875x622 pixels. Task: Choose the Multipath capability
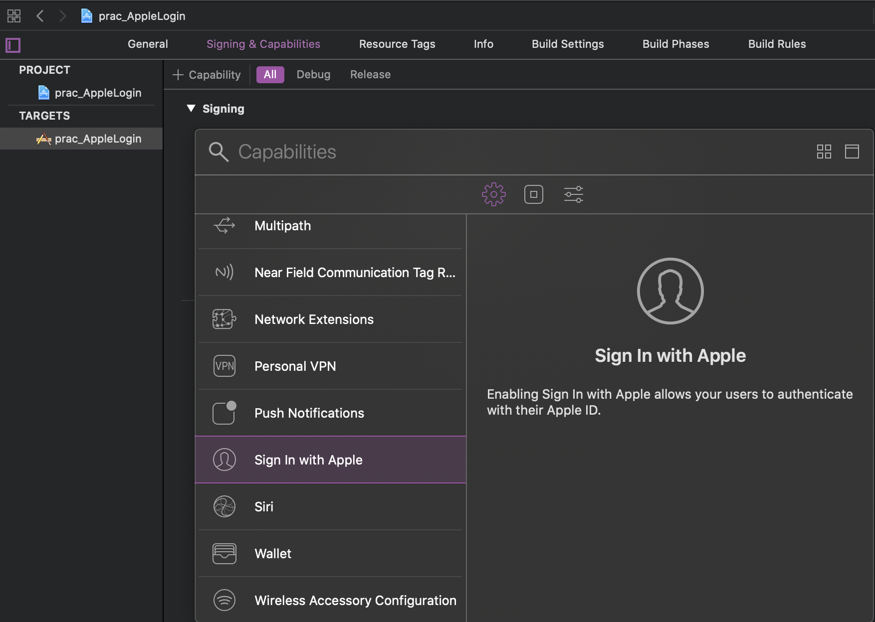(330, 225)
